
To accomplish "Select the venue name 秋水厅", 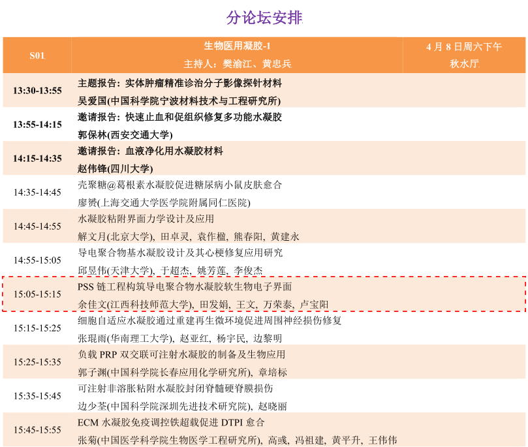I will click(x=464, y=64).
